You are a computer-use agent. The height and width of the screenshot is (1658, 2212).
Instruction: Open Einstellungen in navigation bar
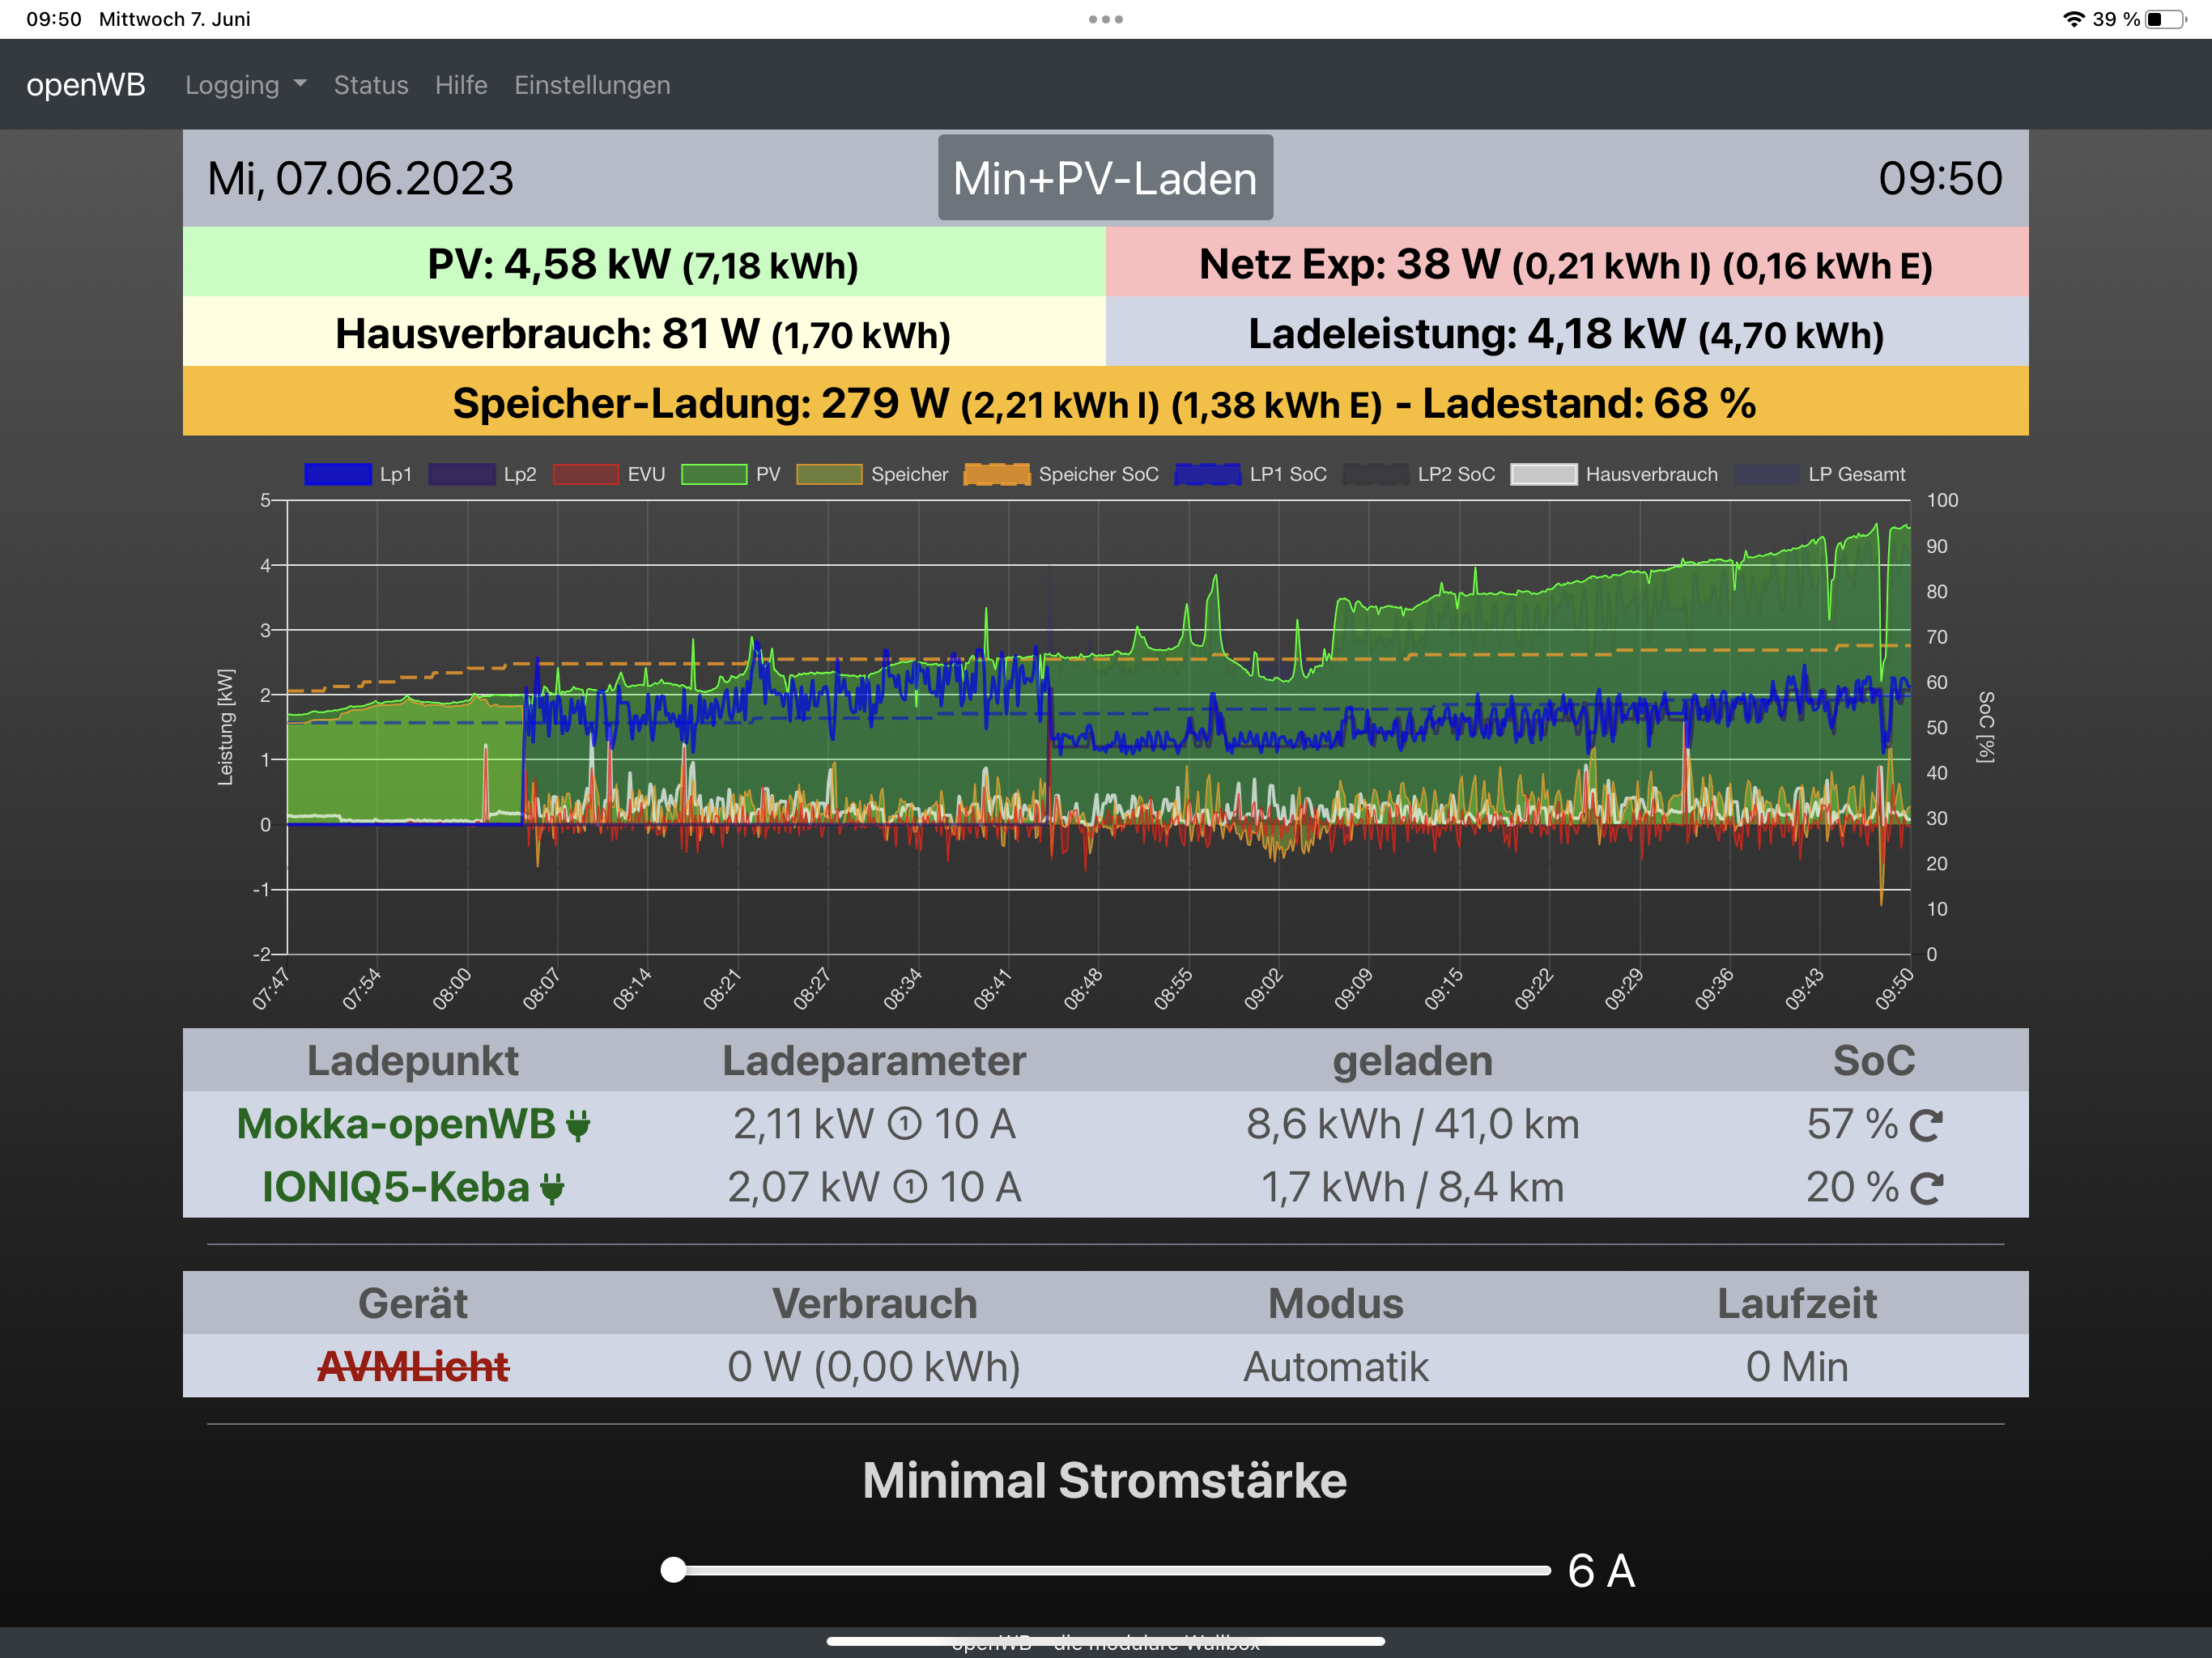click(592, 85)
